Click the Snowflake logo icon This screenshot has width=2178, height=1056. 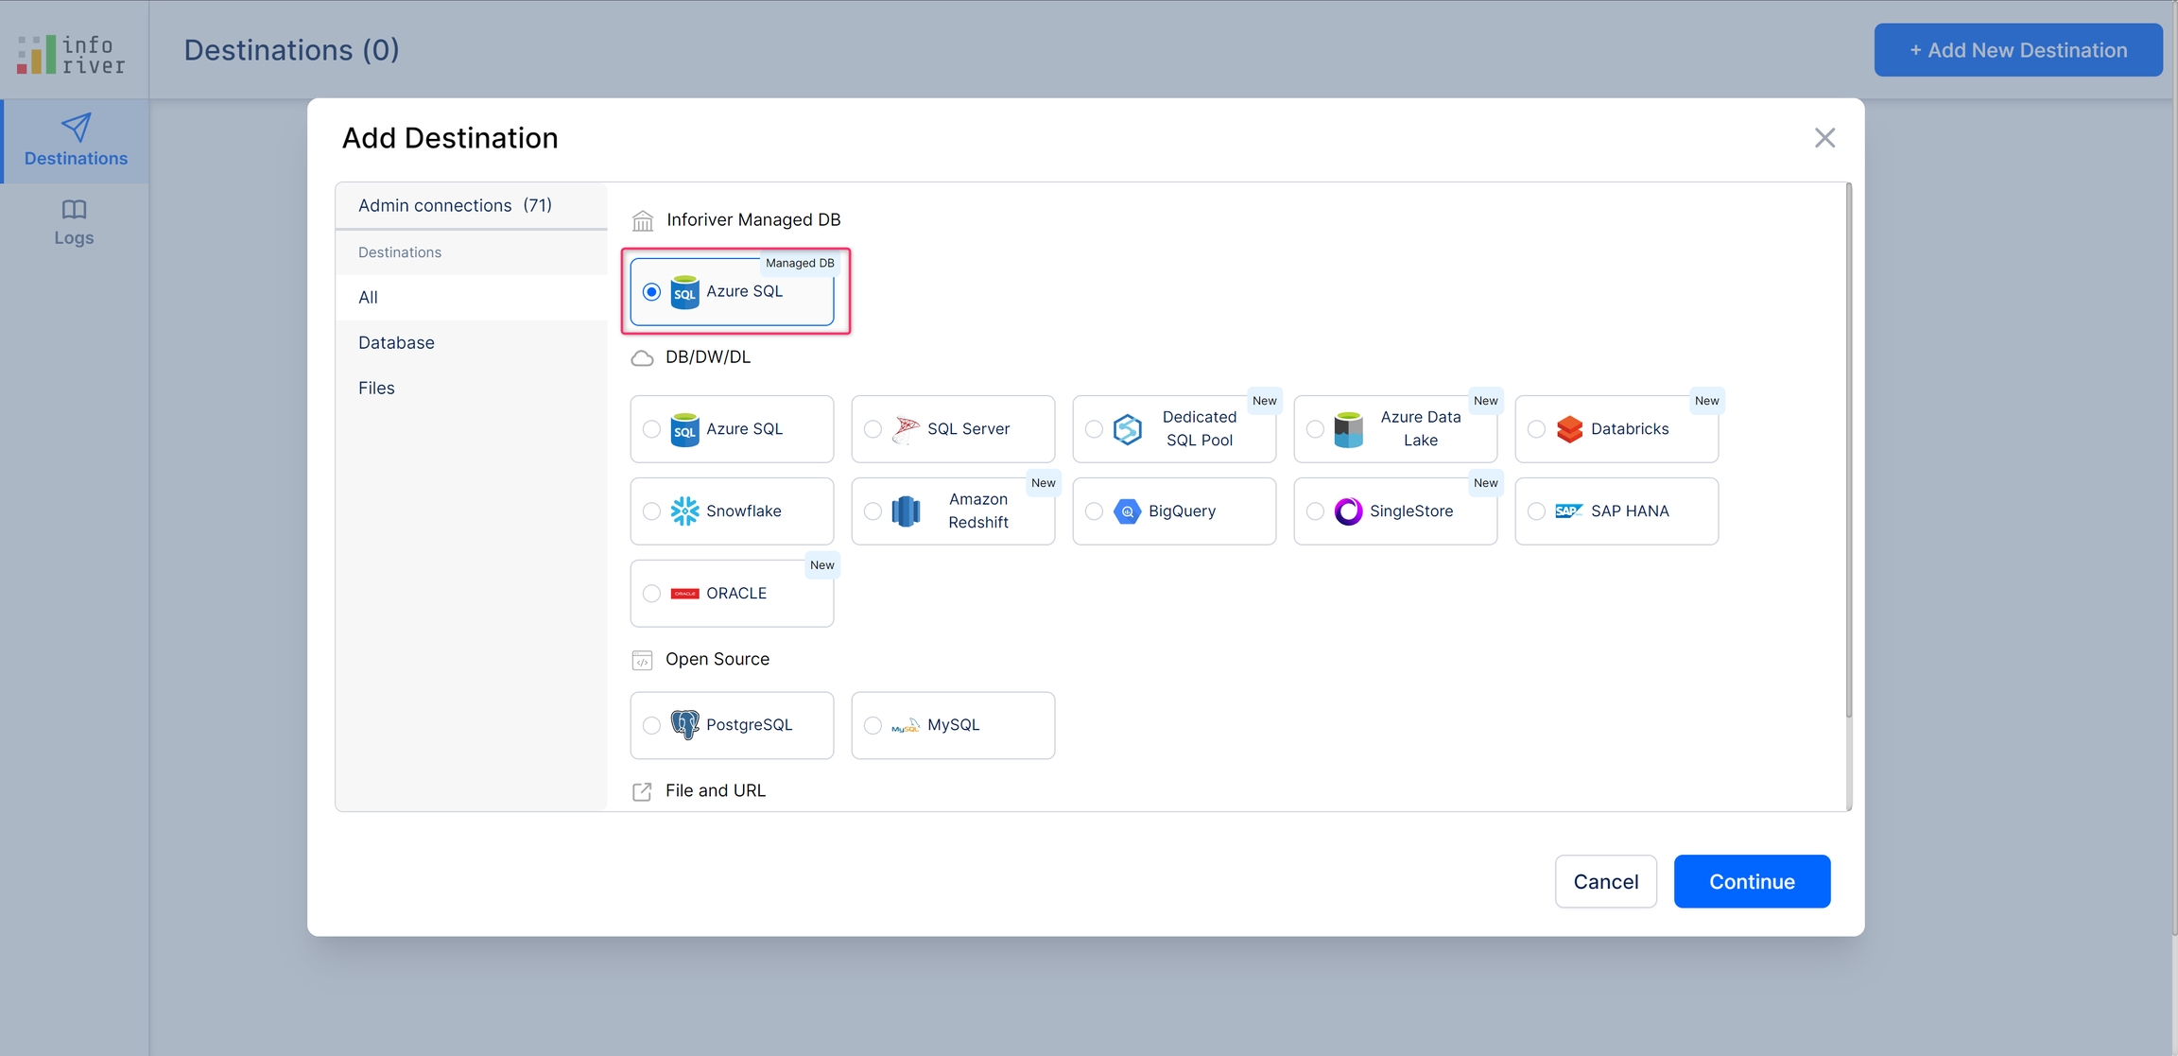[x=684, y=511]
